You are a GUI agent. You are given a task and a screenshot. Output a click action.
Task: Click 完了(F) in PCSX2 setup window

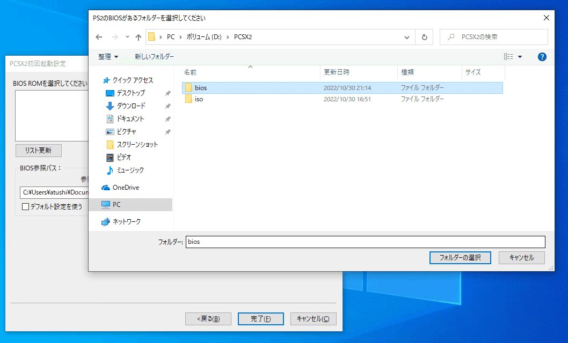pyautogui.click(x=261, y=319)
